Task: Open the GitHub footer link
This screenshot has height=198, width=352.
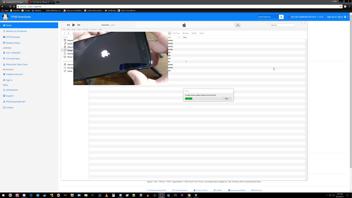Action: point(218,190)
